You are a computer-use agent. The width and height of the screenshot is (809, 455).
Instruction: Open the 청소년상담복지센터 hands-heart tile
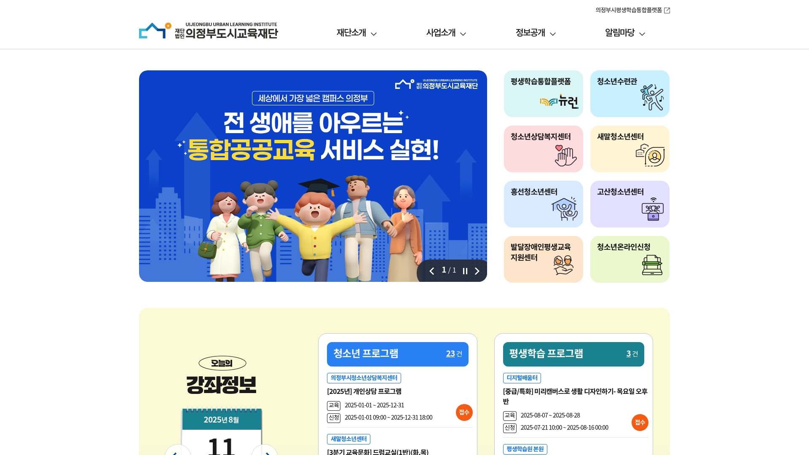click(543, 149)
